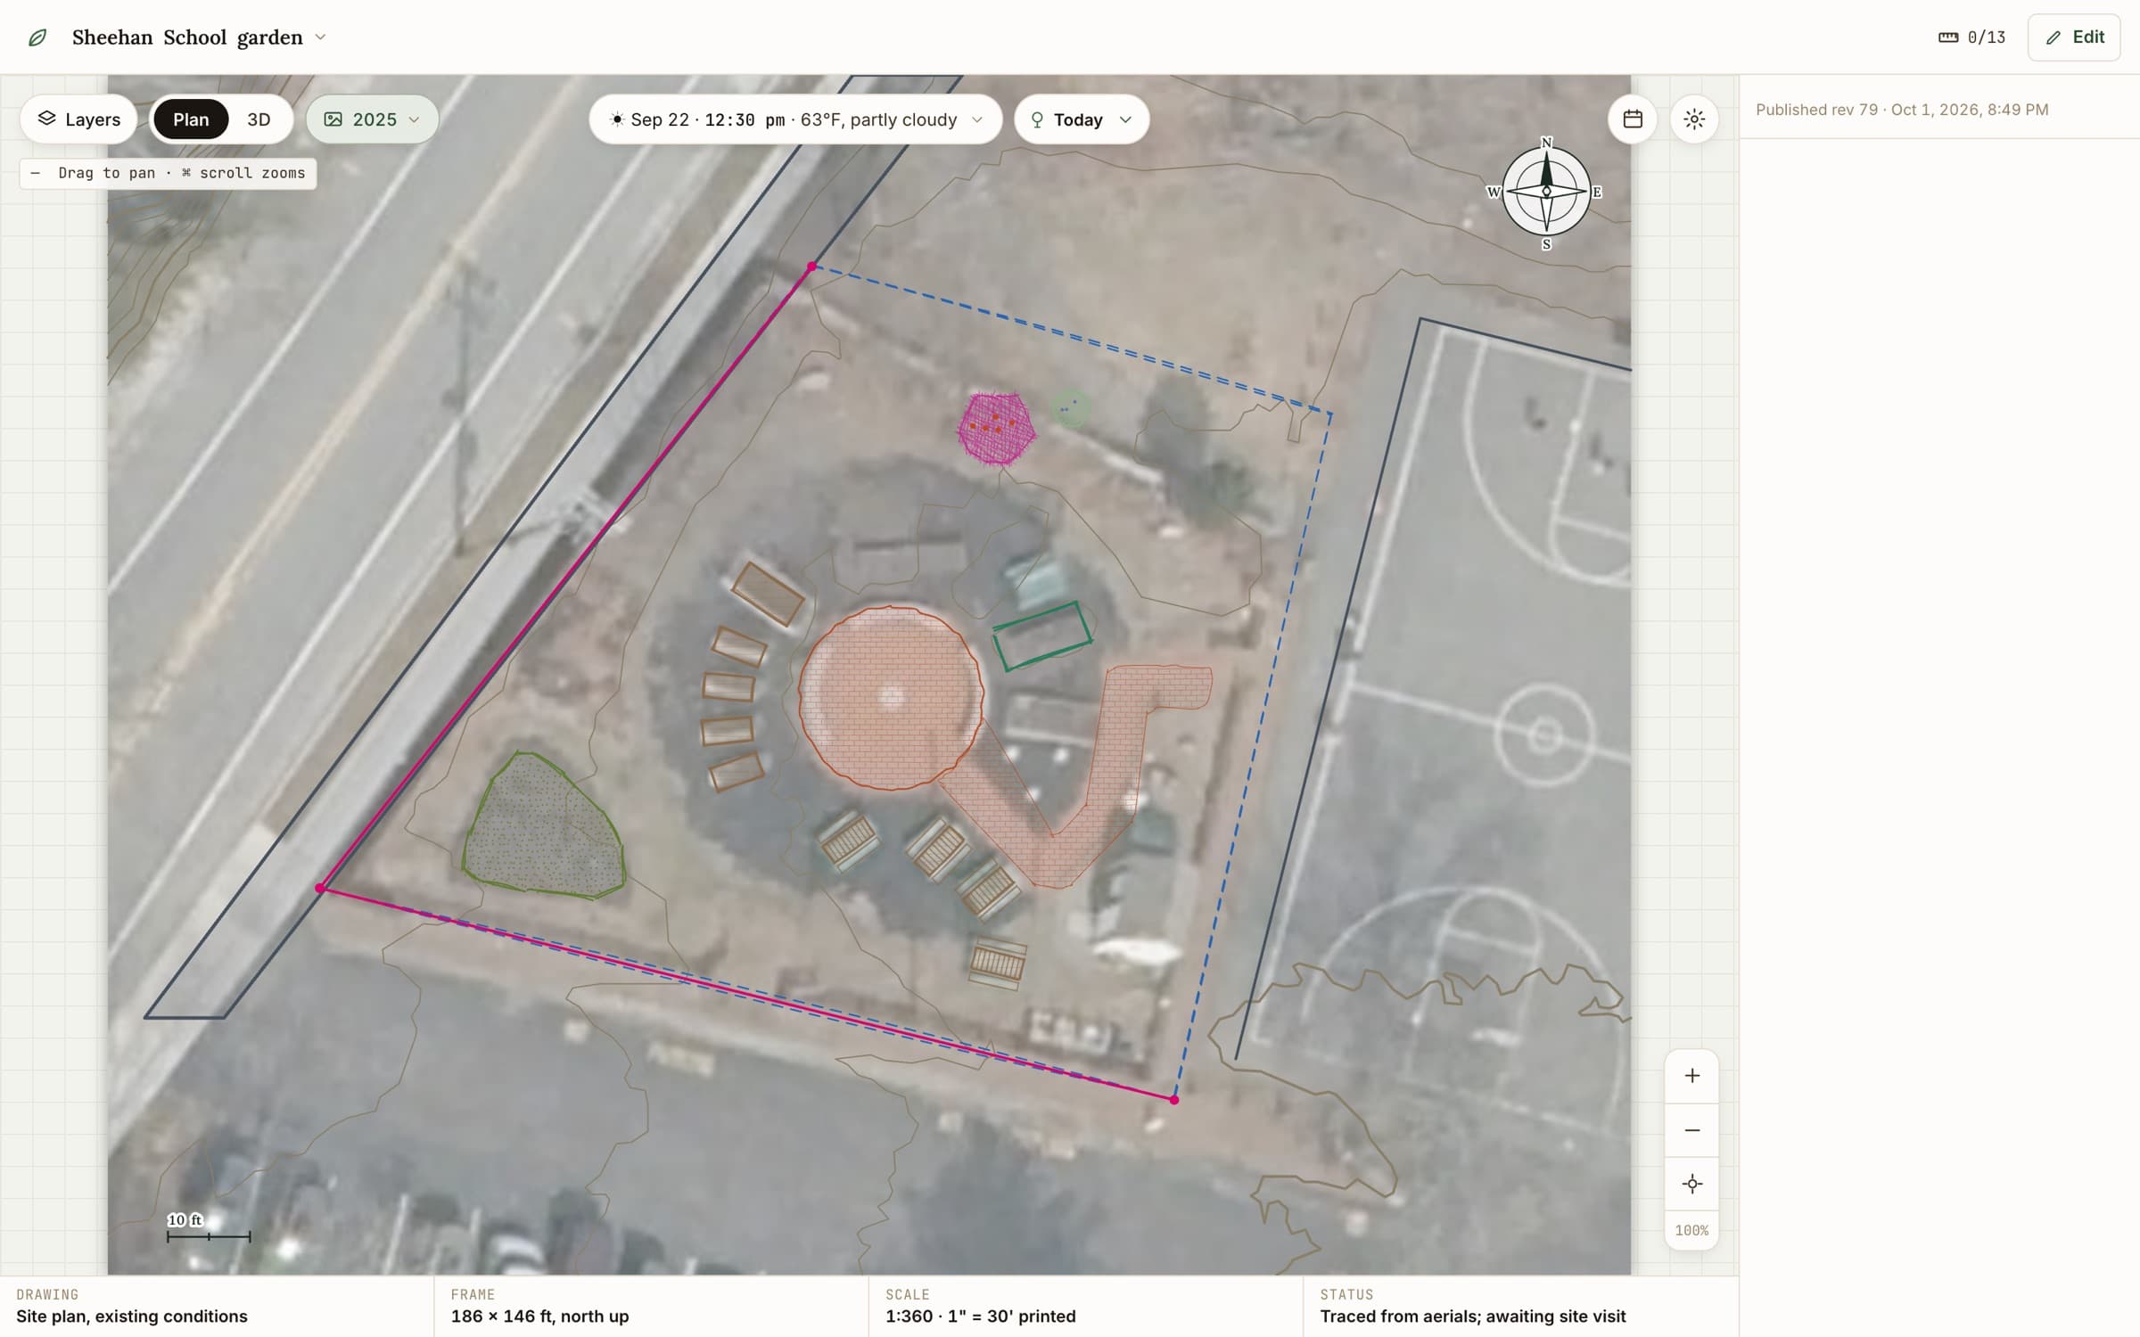The height and width of the screenshot is (1337, 2140).
Task: Click the 10 ft scale bar
Action: point(208,1228)
